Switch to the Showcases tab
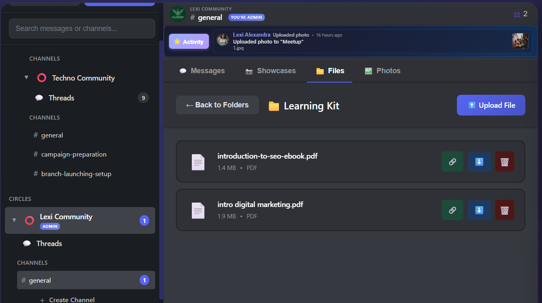Viewport: 542px width, 303px height. [x=270, y=70]
